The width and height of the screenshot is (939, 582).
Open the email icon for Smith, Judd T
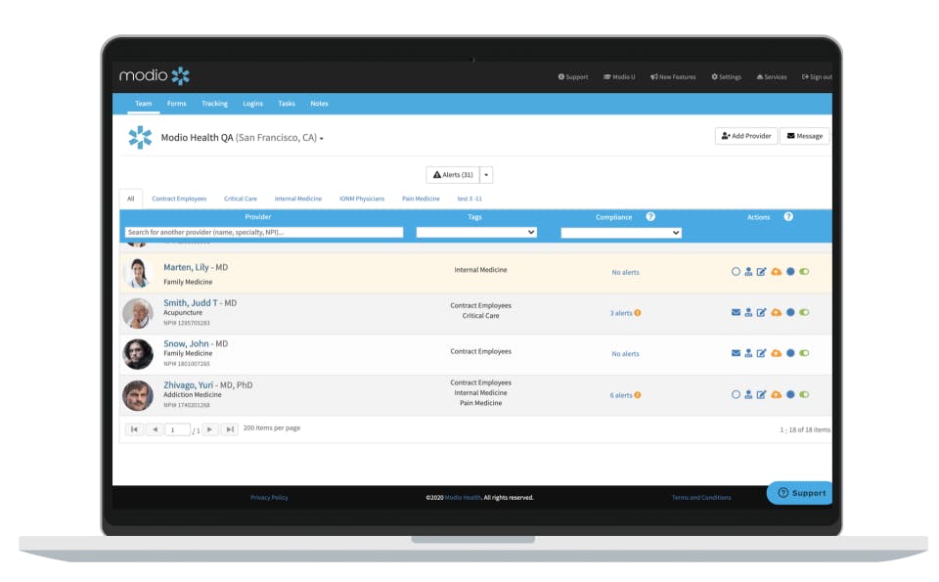[x=736, y=310]
